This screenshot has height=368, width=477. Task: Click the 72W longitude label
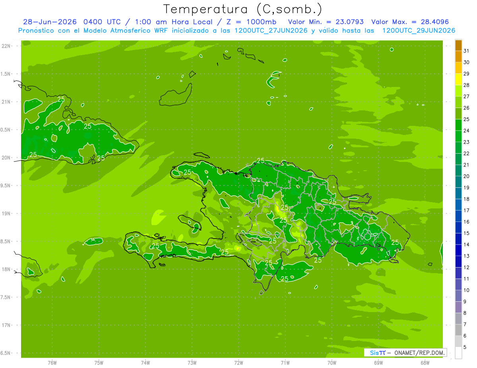(238, 363)
